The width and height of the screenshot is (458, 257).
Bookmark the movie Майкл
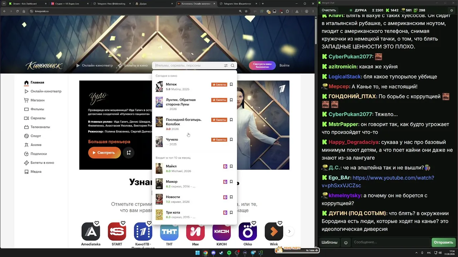pos(231,166)
